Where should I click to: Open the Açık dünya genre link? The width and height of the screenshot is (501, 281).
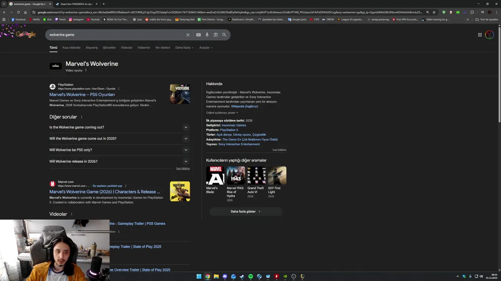click(224, 135)
